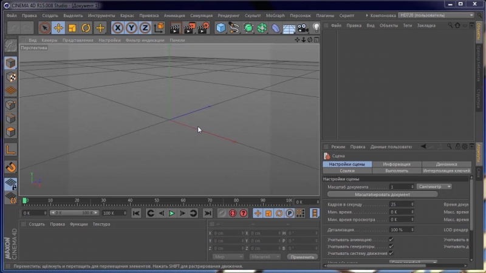Open the material manager Текстура menu

pos(101,224)
